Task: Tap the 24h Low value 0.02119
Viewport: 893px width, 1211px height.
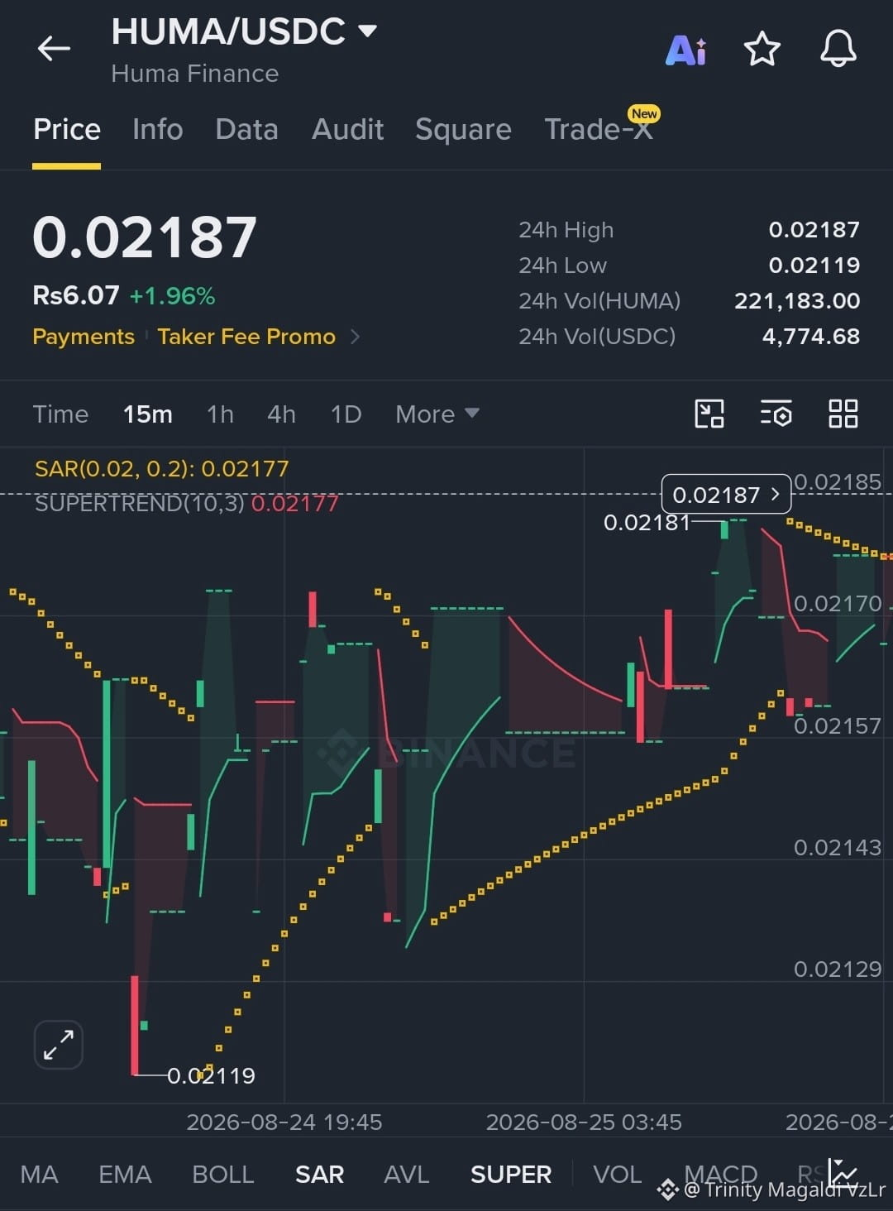Action: (x=814, y=265)
